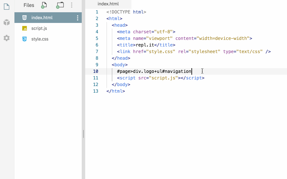This screenshot has width=287, height=179.
Task: Open script.js in the file list
Action: pyautogui.click(x=39, y=29)
